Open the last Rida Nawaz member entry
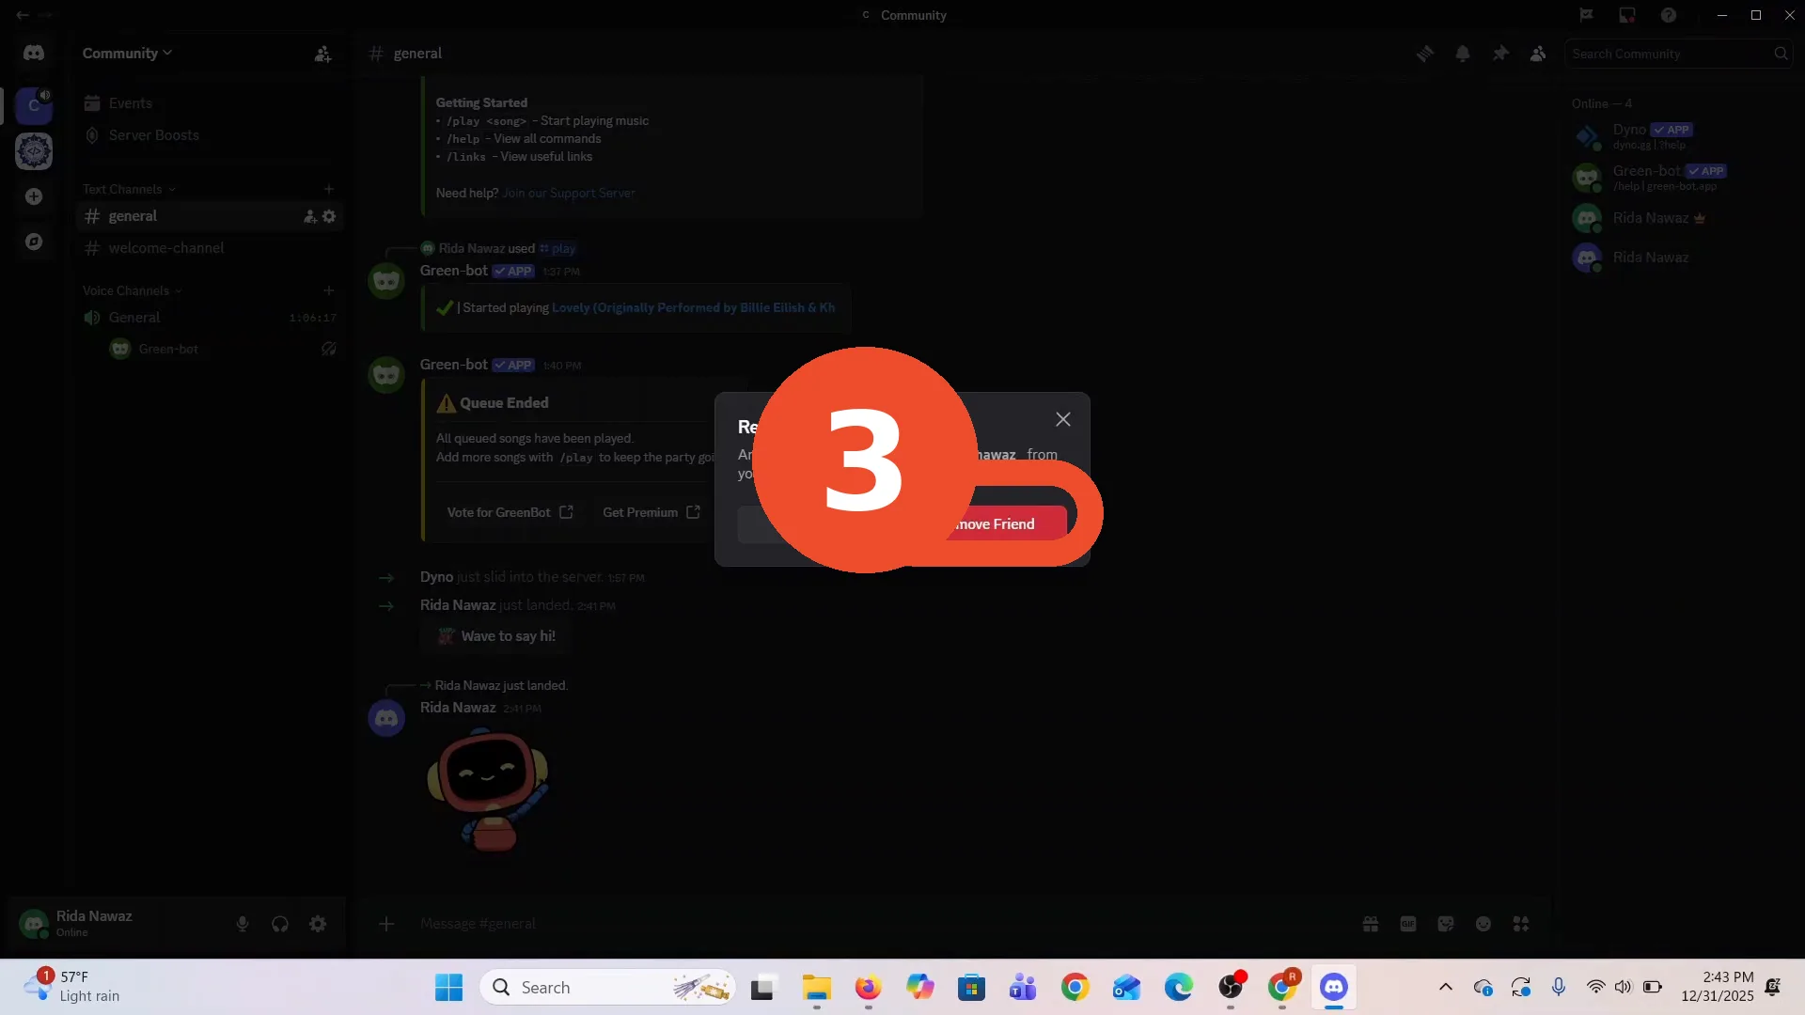This screenshot has width=1805, height=1015. [1679, 258]
